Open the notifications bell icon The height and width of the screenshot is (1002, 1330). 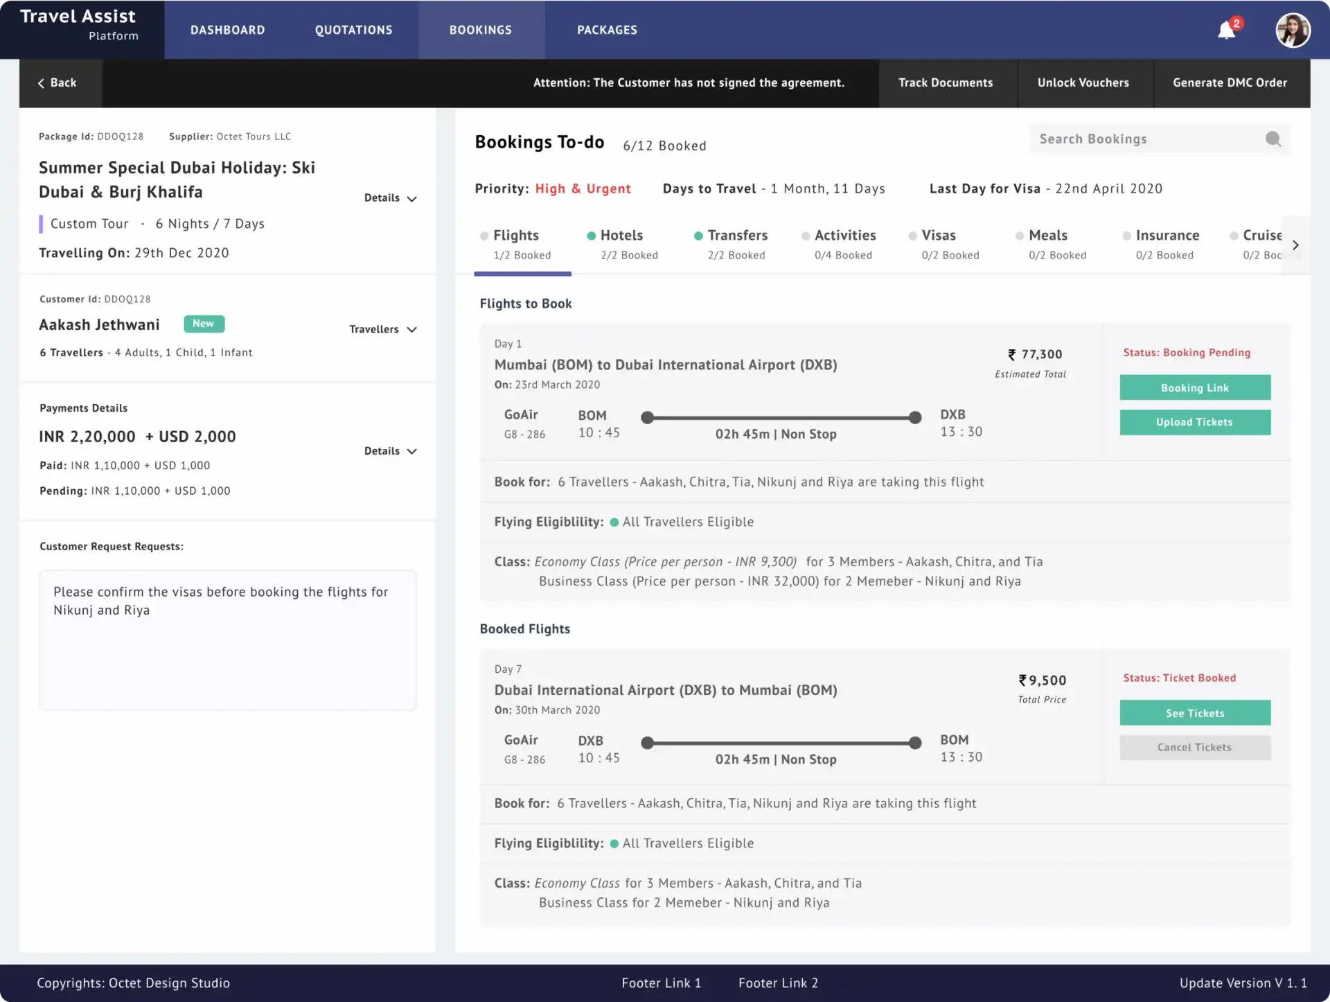pyautogui.click(x=1227, y=30)
